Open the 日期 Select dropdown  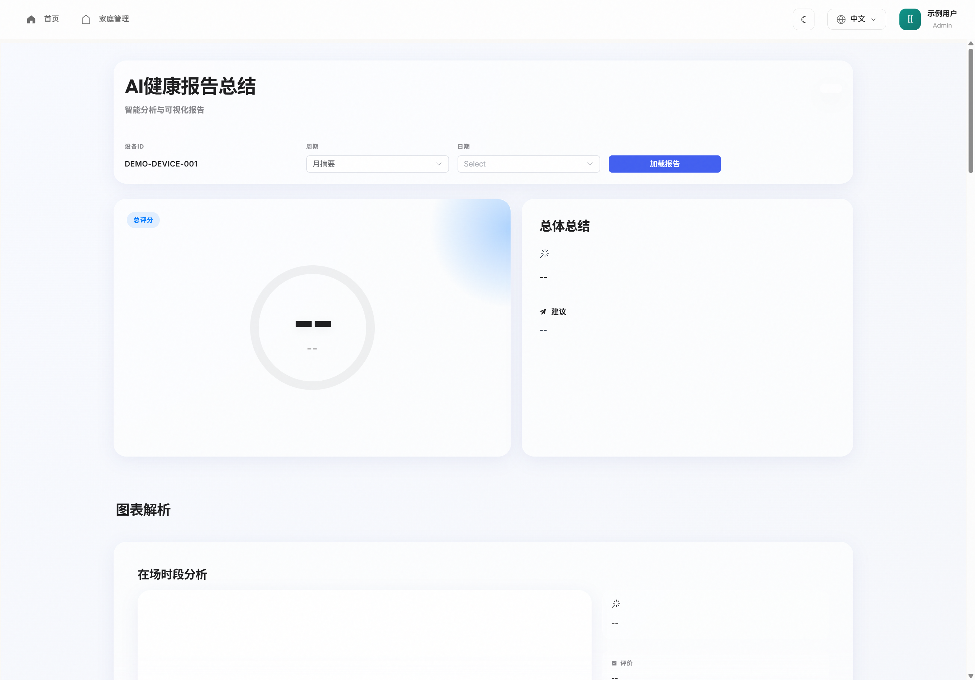[x=528, y=164]
